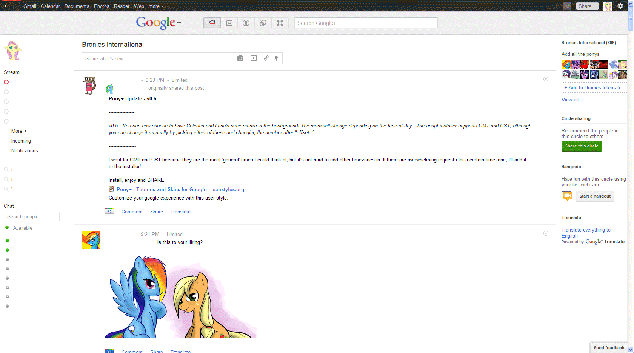Click the Send feedback button
Image resolution: width=634 pixels, height=353 pixels.
609,348
